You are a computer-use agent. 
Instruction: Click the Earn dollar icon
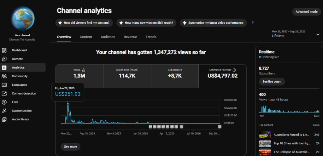[4, 102]
